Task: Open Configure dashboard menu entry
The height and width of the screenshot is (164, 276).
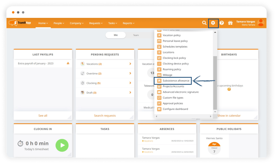Action: [x=175, y=109]
